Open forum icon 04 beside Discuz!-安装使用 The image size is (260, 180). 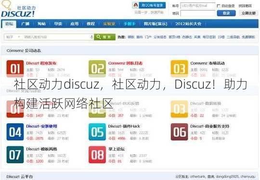tap(15, 132)
